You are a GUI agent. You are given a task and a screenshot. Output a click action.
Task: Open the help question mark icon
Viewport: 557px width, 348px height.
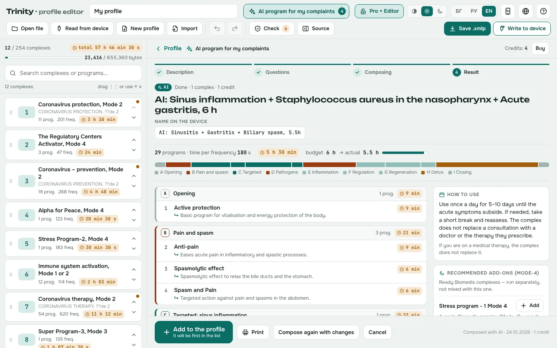pyautogui.click(x=543, y=11)
